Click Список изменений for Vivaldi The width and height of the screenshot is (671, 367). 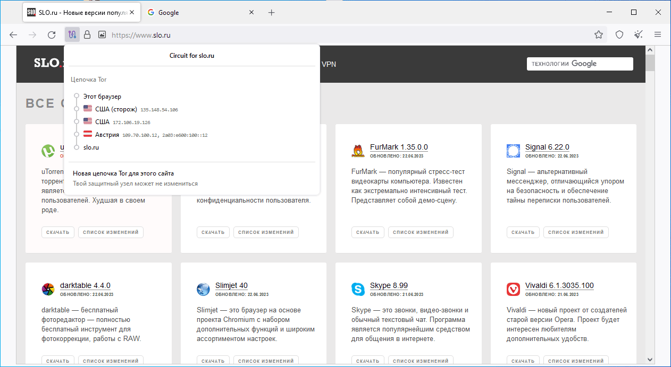pyautogui.click(x=576, y=361)
